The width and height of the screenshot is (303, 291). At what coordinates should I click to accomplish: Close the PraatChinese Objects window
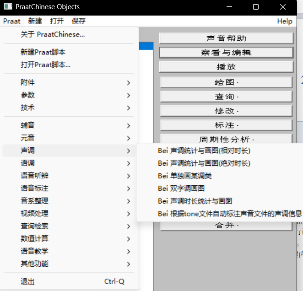tap(283, 7)
